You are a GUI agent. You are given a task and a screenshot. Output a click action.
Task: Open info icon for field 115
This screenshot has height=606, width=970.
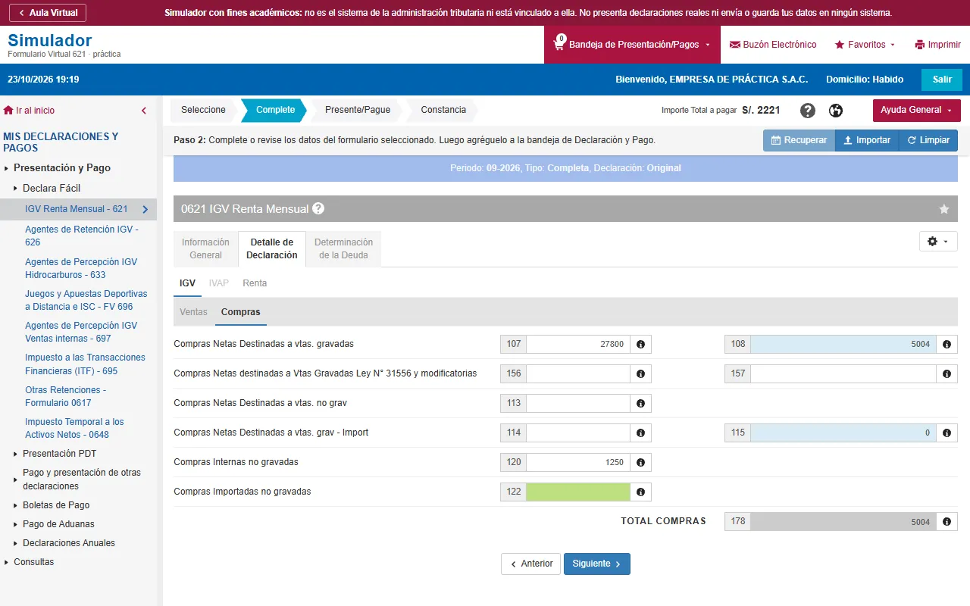(x=947, y=433)
